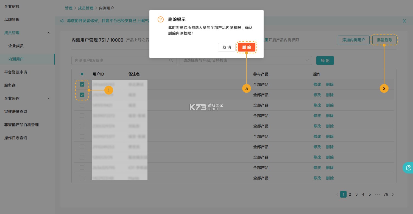Close the announcement banner with X
The width and height of the screenshot is (413, 214).
[x=404, y=21]
